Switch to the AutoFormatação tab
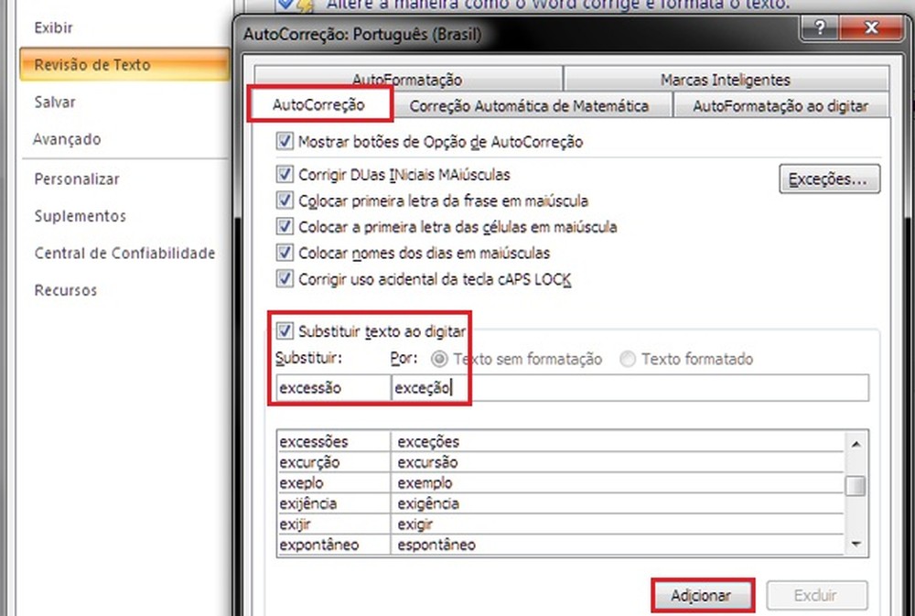Screen dimensions: 915x616 pyautogui.click(x=406, y=80)
